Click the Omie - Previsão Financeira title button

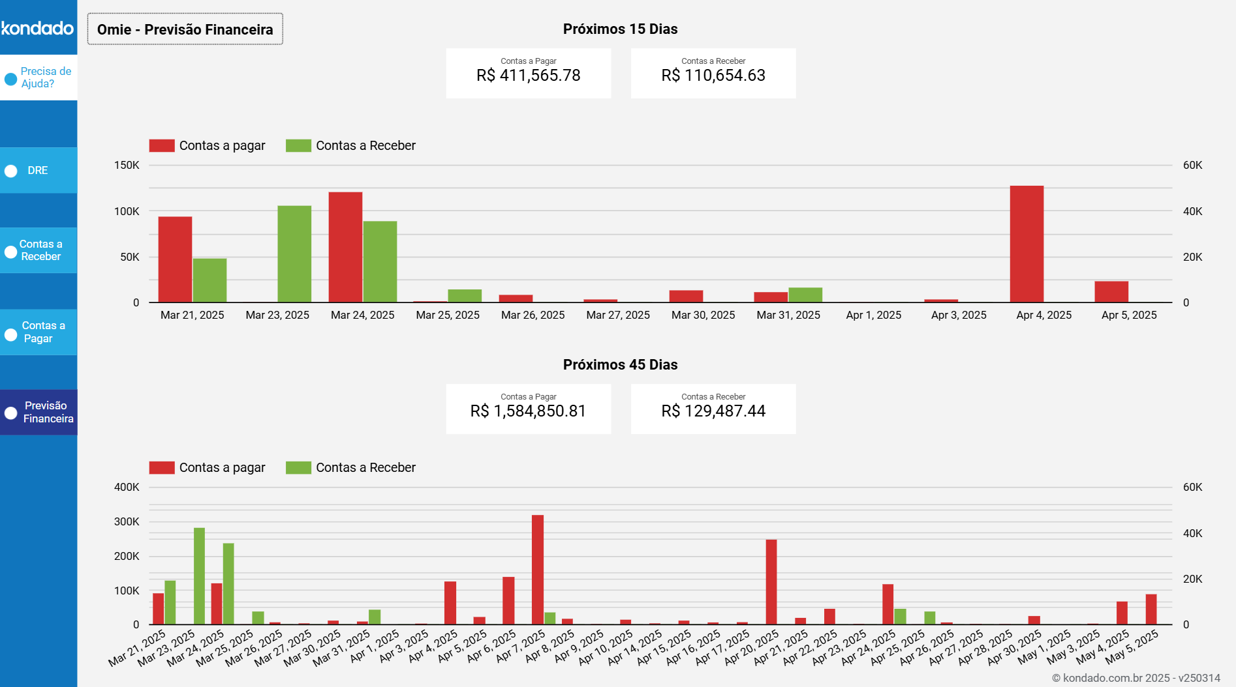click(185, 29)
